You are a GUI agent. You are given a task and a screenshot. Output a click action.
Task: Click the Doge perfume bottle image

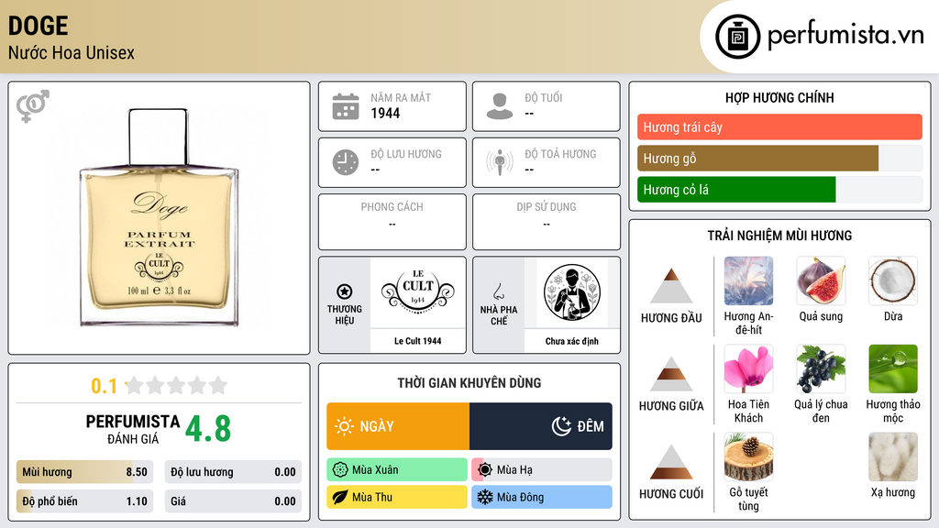(x=160, y=218)
